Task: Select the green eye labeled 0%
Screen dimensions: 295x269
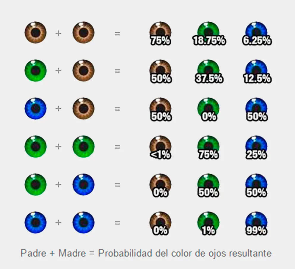Action: [208, 109]
